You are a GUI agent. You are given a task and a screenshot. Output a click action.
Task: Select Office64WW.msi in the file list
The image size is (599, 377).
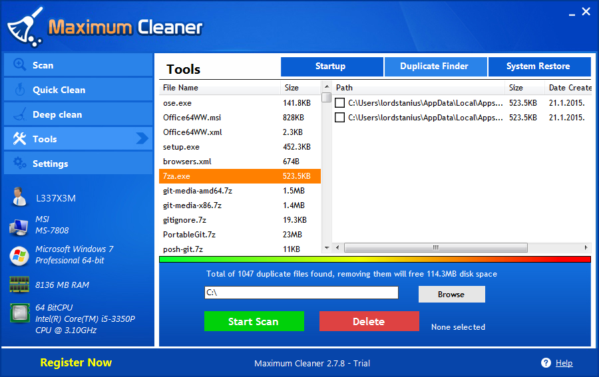(x=240, y=117)
